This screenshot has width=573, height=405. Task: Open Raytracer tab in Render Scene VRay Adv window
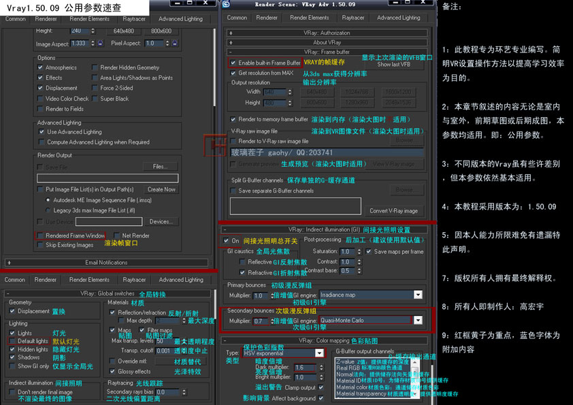coord(353,18)
